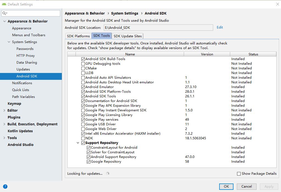Check the Google Web Driver checkbox
Image resolution: width=281 pixels, height=192 pixels.
point(83,129)
